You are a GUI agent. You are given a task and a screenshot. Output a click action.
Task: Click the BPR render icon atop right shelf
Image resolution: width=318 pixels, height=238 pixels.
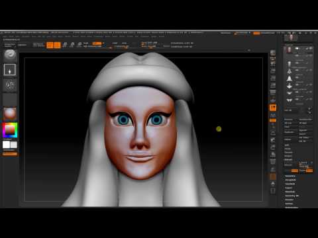[273, 52]
